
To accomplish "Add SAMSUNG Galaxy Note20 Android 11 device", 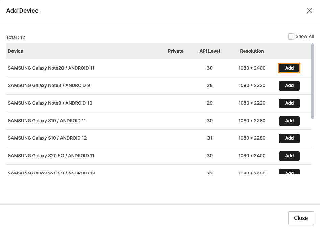I will [289, 68].
